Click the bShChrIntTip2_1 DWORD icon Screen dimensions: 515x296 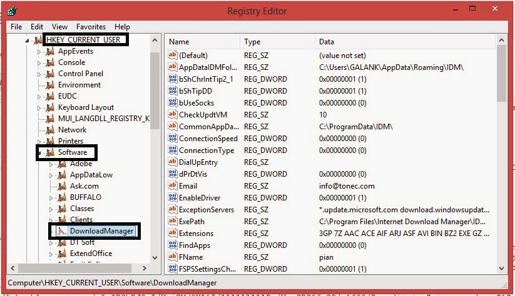173,79
